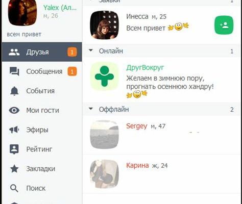The width and height of the screenshot is (242, 204).
Task: Collapse the Оффлайн friends section arrow
Action: tap(91, 109)
